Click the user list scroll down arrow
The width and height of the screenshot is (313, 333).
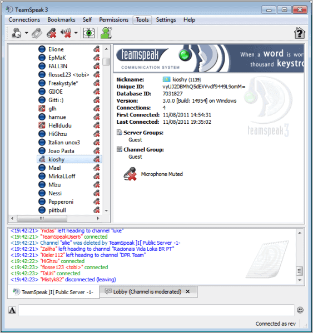pyautogui.click(x=106, y=211)
